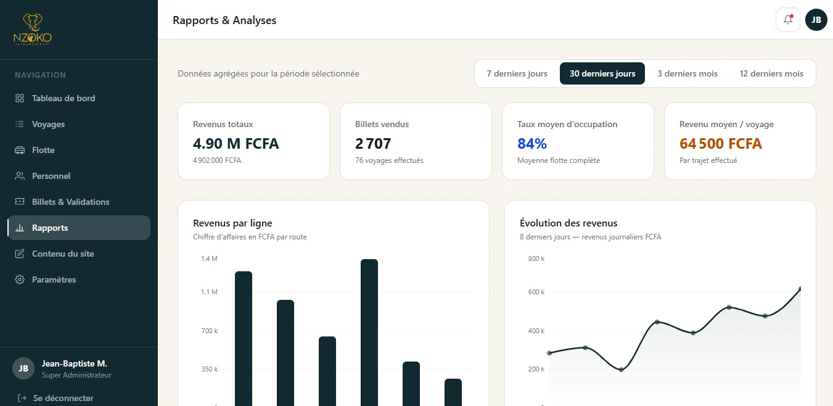Open Paramètres page
This screenshot has width=833, height=406.
79,280
